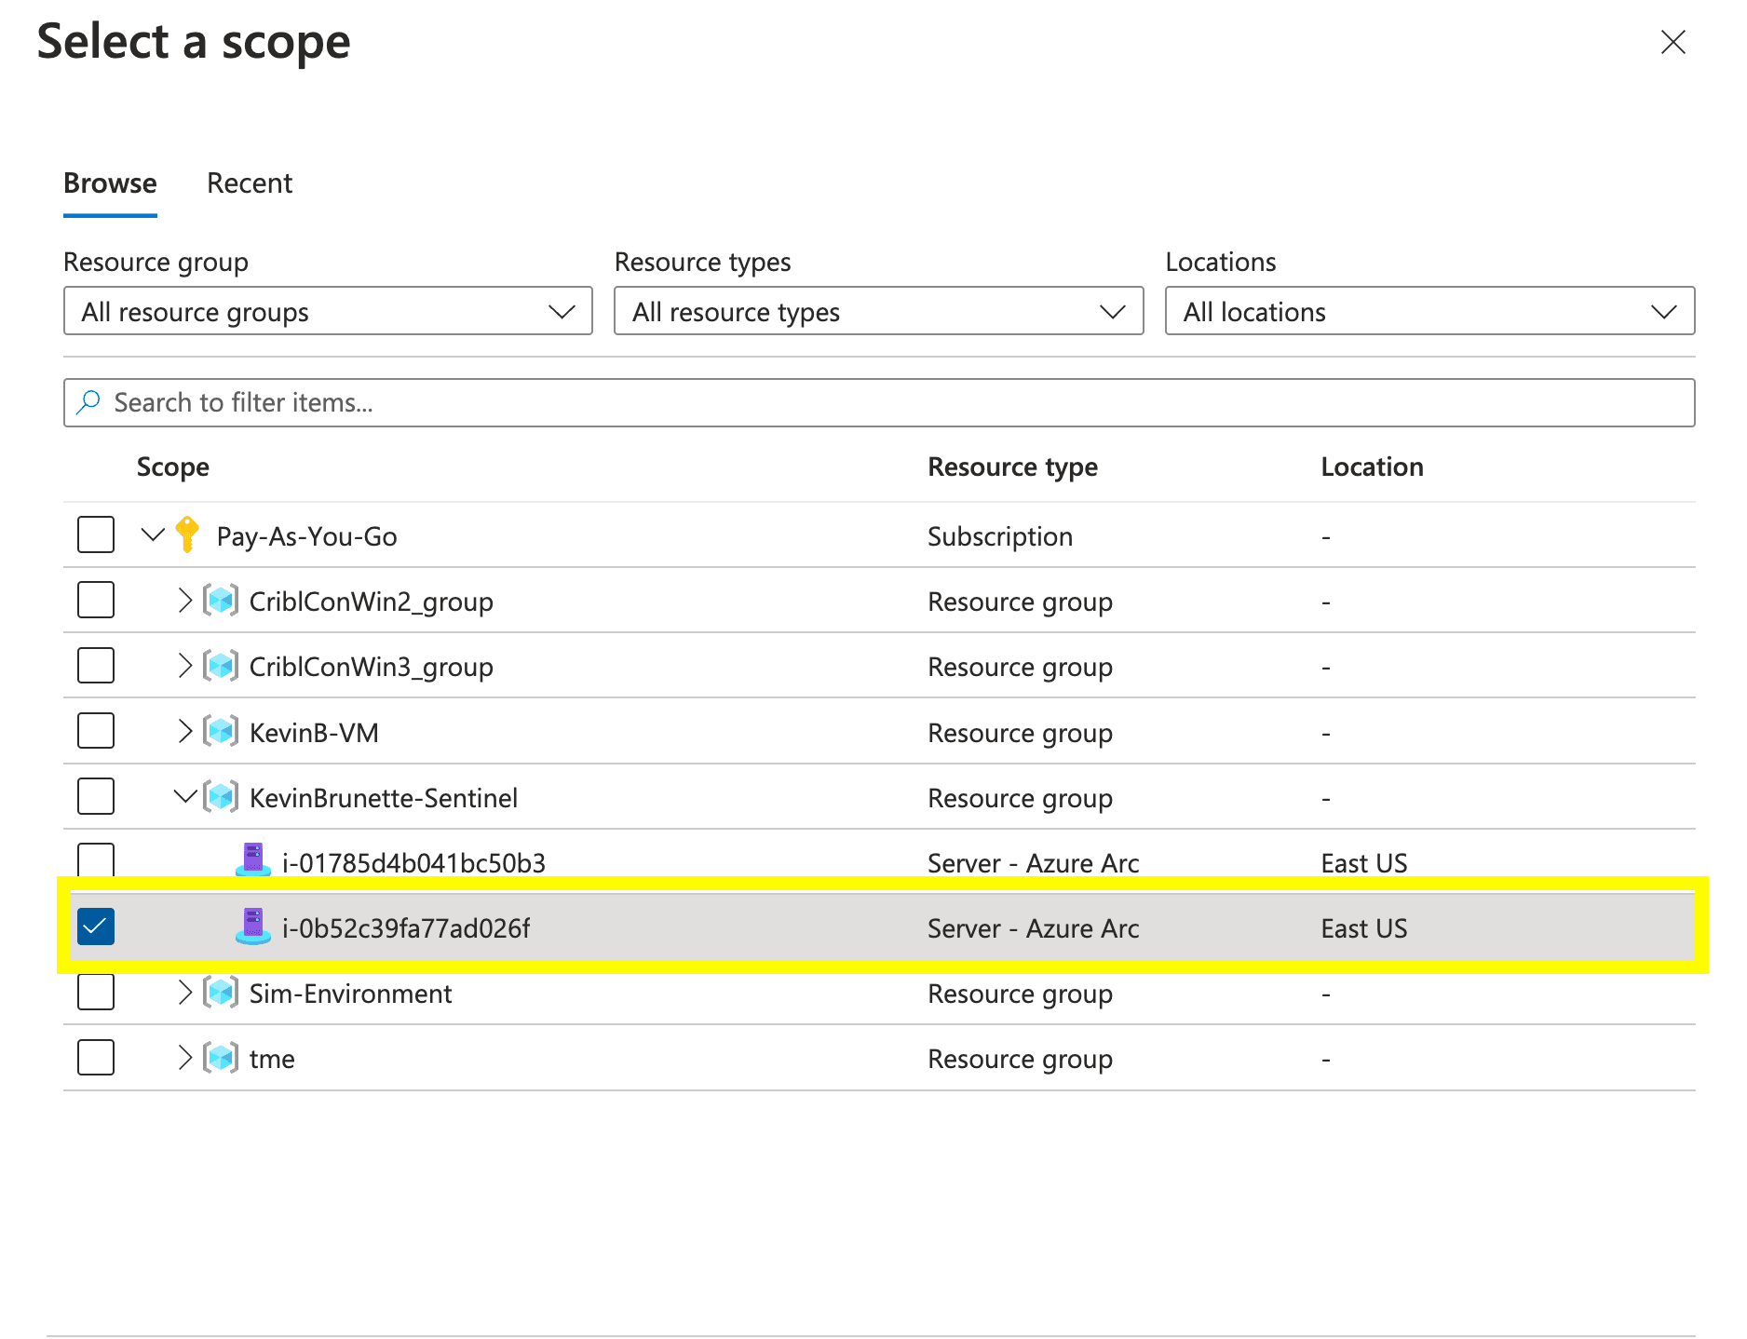Viewport: 1747px width, 1339px height.
Task: Click the CriblConWin3_group resource group name
Action: (371, 667)
